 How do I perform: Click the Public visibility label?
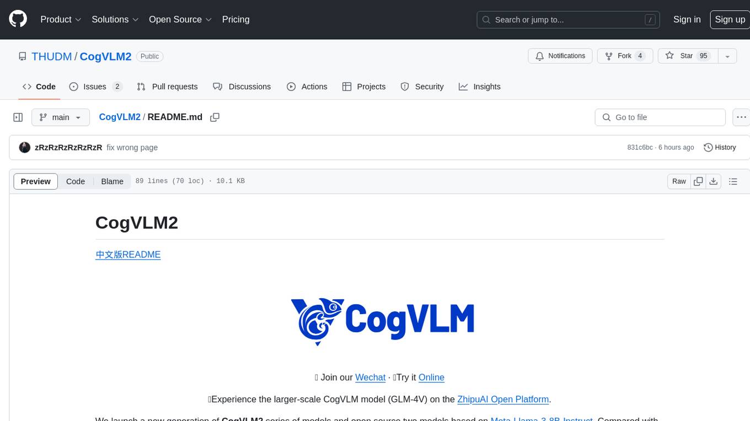click(x=150, y=56)
